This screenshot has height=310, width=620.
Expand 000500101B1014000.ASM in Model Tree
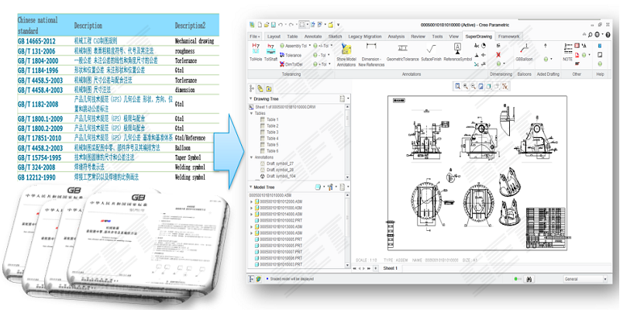click(251, 214)
